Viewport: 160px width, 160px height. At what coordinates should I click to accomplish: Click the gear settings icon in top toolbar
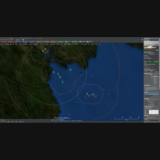click(x=23, y=40)
